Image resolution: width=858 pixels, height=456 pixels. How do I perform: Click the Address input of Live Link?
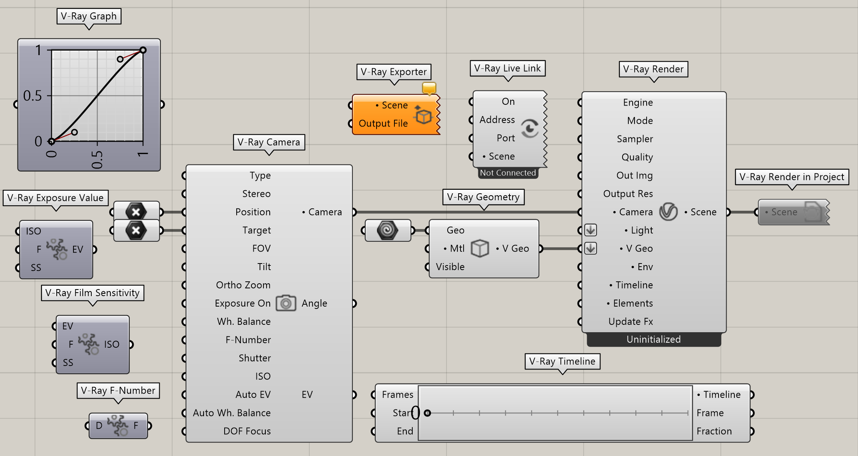[x=497, y=120]
